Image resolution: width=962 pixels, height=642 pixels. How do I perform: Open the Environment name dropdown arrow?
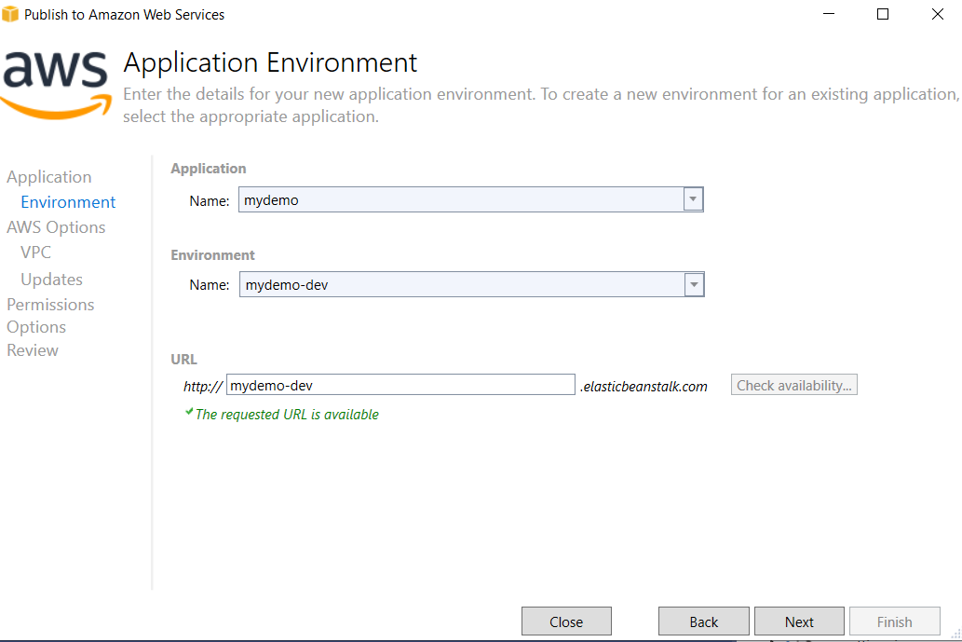(694, 285)
